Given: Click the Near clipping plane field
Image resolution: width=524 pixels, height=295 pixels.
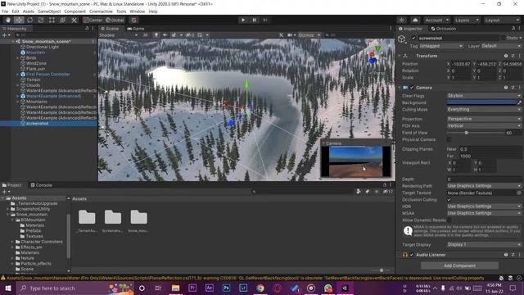Looking at the screenshot, I should tap(490, 149).
